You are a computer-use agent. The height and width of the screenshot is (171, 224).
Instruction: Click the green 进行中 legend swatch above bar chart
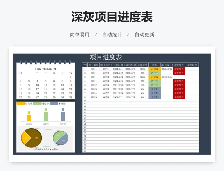tap(37, 103)
